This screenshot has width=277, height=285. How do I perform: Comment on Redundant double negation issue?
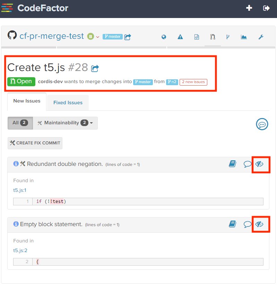tap(247, 164)
